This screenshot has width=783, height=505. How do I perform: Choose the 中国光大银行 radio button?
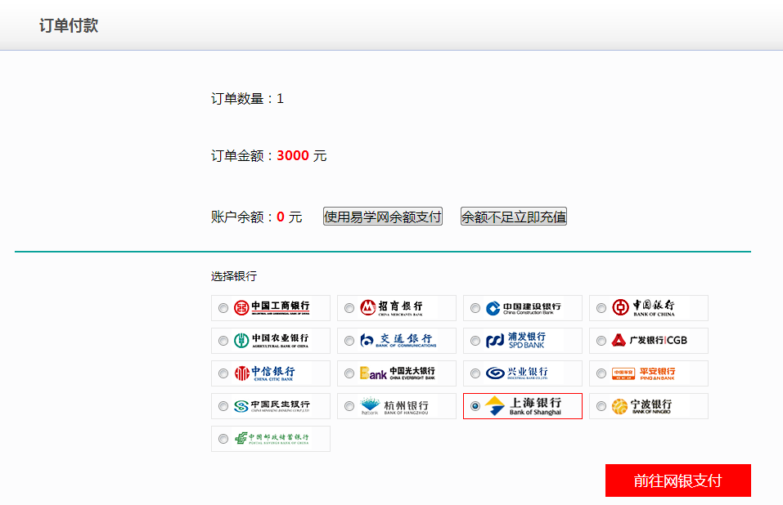(x=349, y=374)
